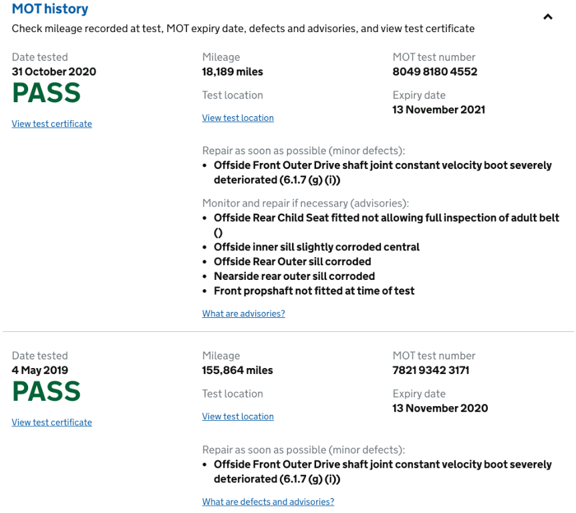Open 'What are defects and advisories?' link
The height and width of the screenshot is (513, 576).
(268, 502)
